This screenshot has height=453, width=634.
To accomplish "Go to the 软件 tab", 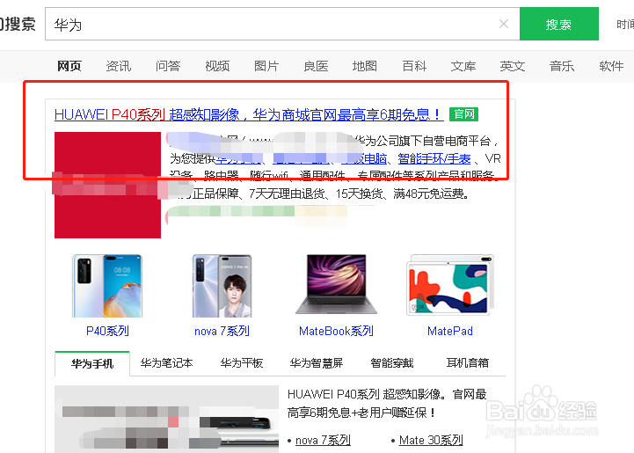I will (x=611, y=66).
